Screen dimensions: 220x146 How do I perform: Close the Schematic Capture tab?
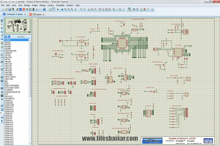25,14
